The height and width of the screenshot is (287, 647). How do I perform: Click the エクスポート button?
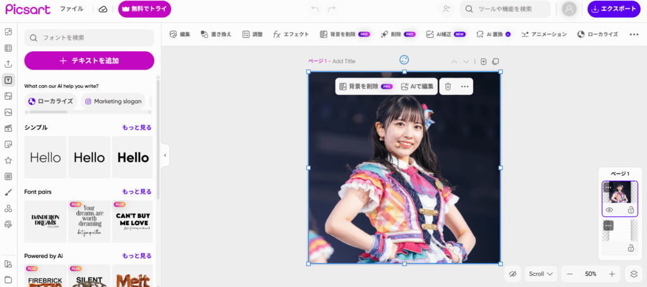click(614, 9)
